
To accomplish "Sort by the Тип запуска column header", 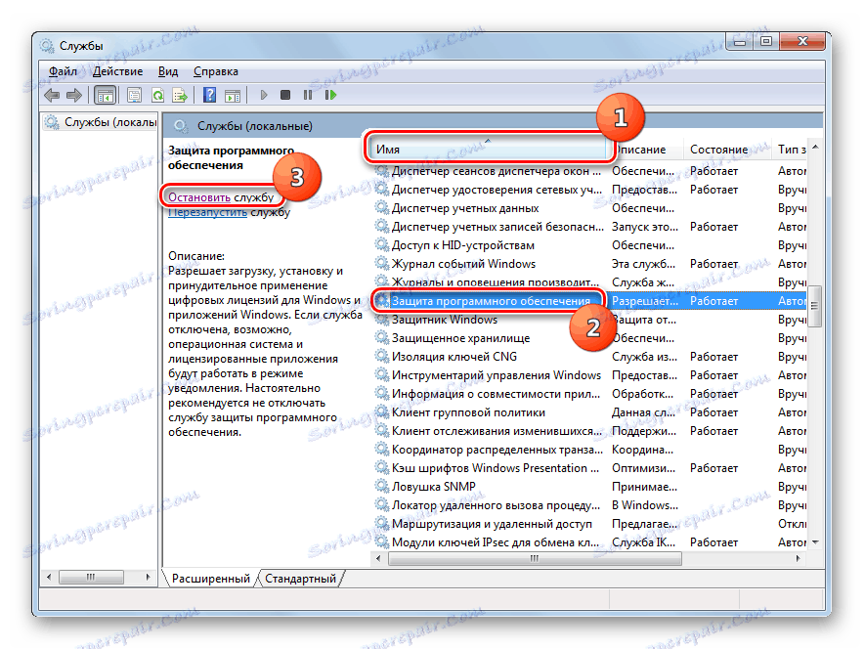I will coord(790,150).
